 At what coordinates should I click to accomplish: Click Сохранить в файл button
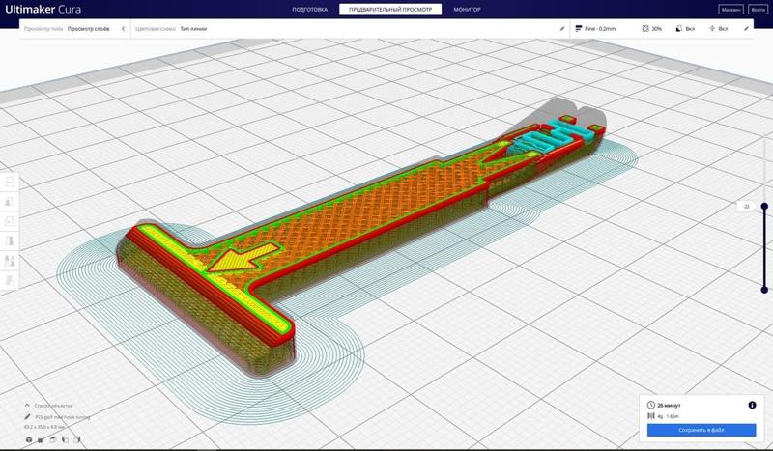(701, 430)
